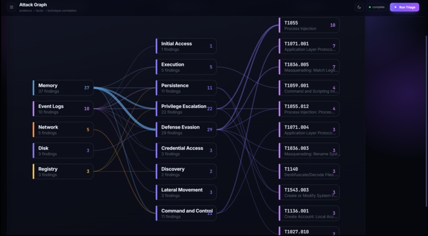The height and width of the screenshot is (236, 428).
Task: Select the Discovery tactic node
Action: 186,171
